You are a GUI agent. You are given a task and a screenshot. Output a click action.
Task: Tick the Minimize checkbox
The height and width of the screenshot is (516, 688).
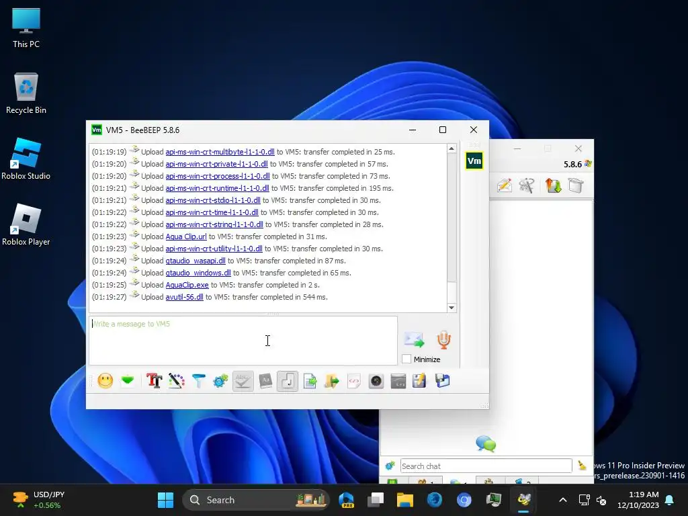(x=406, y=359)
